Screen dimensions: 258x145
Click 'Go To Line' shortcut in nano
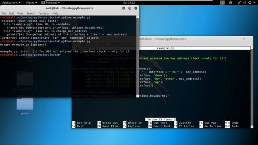click(x=210, y=126)
